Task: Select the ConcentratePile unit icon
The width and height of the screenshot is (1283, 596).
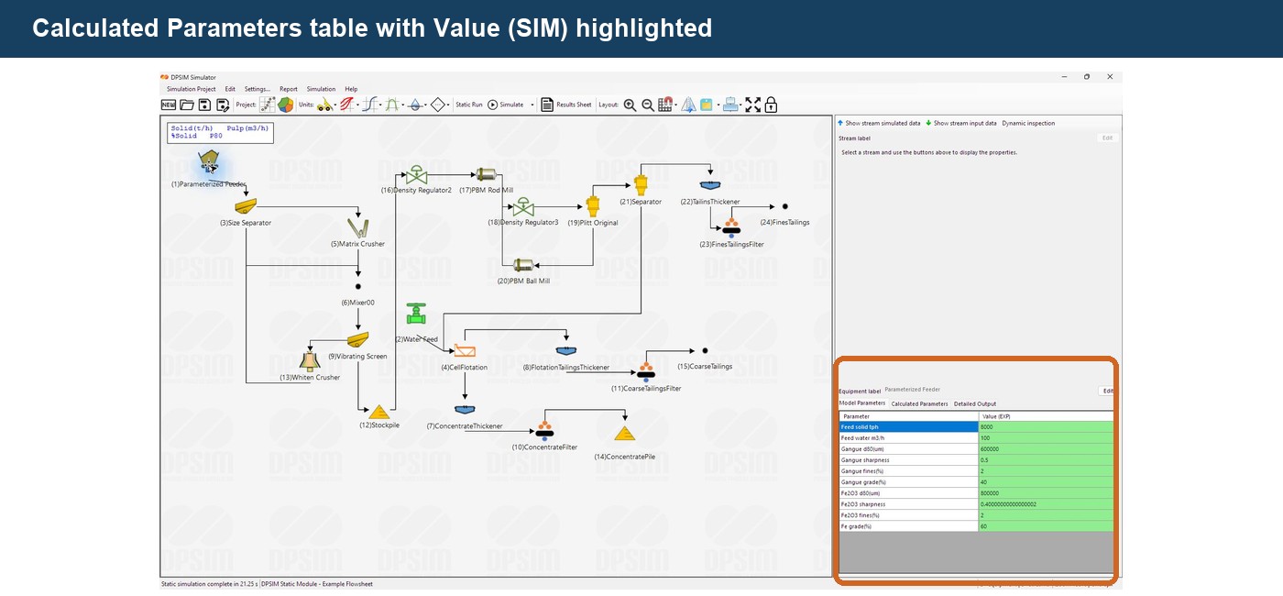Action: point(624,433)
